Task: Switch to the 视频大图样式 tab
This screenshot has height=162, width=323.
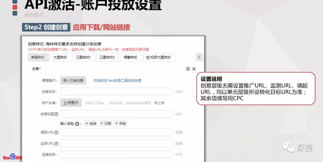Action: tap(159, 57)
